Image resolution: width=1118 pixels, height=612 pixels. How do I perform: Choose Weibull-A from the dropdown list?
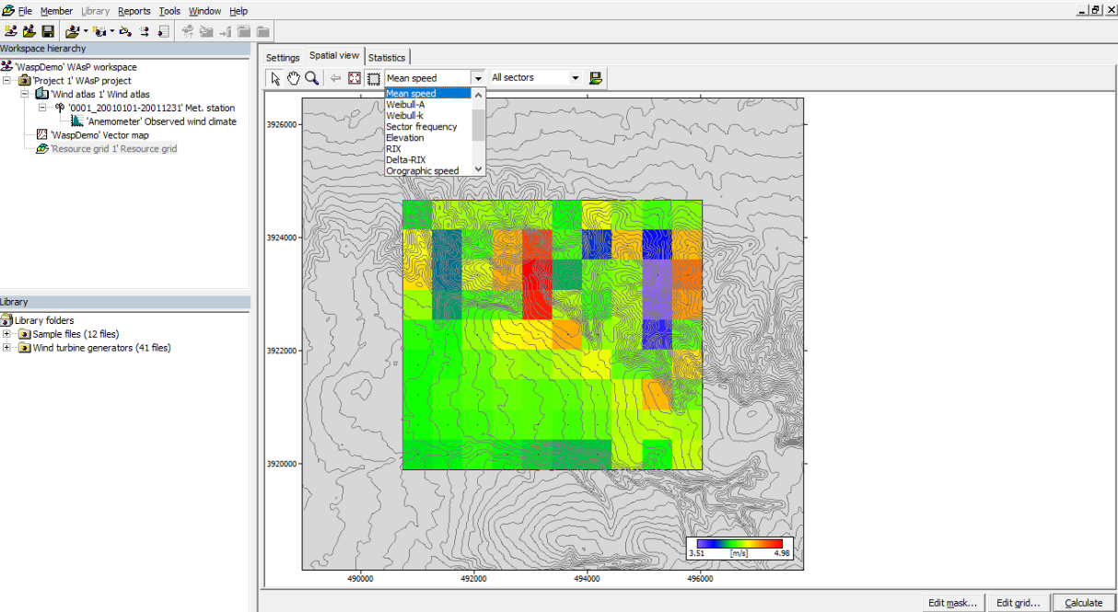click(x=405, y=105)
